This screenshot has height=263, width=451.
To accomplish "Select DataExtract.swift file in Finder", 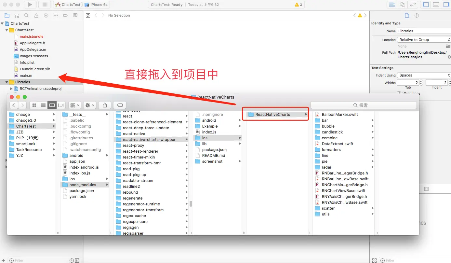I will click(x=338, y=144).
